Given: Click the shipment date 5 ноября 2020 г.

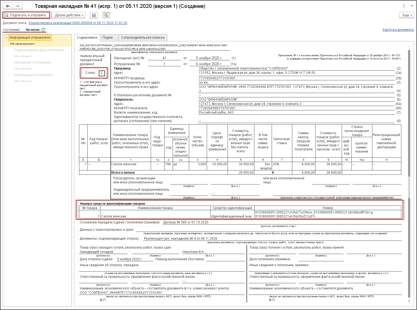Looking at the screenshot, I should click(x=130, y=259).
